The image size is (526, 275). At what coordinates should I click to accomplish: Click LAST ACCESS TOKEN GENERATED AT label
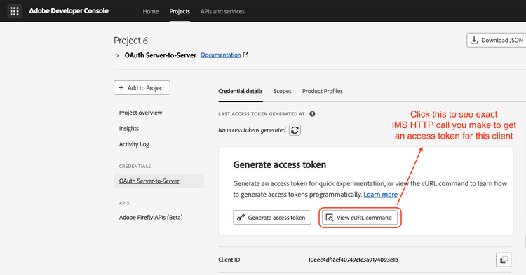click(262, 114)
